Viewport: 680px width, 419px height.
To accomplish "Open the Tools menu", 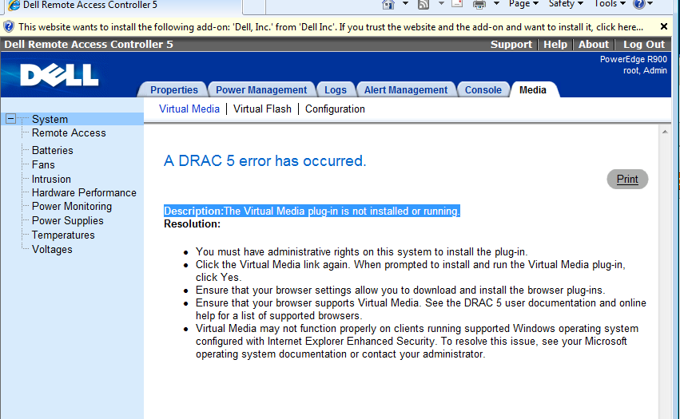I will click(610, 4).
